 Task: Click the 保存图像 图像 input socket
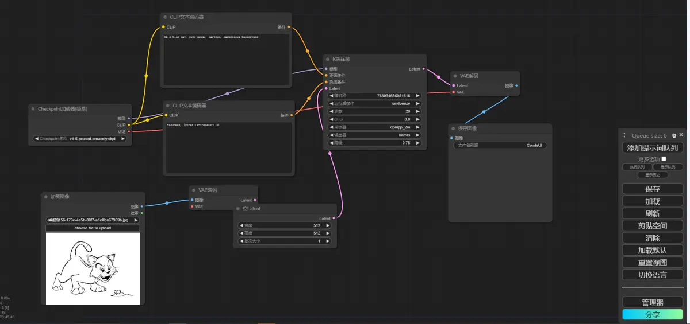pyautogui.click(x=451, y=138)
